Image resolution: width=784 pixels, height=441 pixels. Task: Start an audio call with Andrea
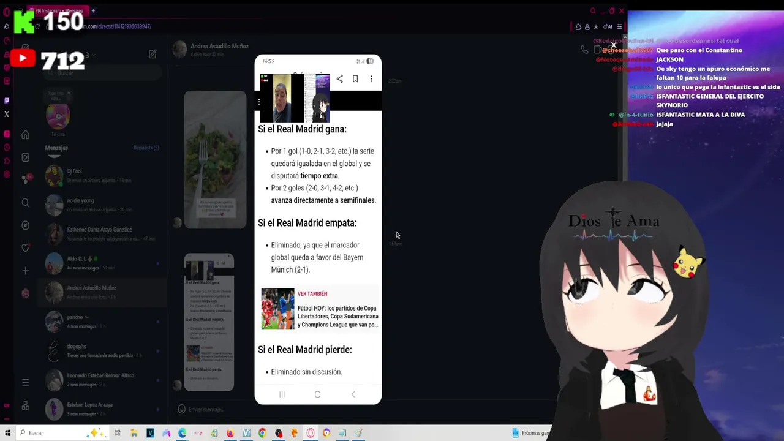(584, 50)
